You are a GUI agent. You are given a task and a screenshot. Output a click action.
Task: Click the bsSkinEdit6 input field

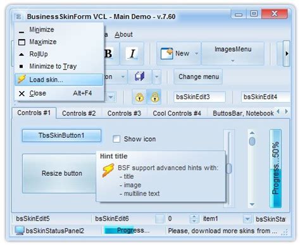tap(123, 219)
